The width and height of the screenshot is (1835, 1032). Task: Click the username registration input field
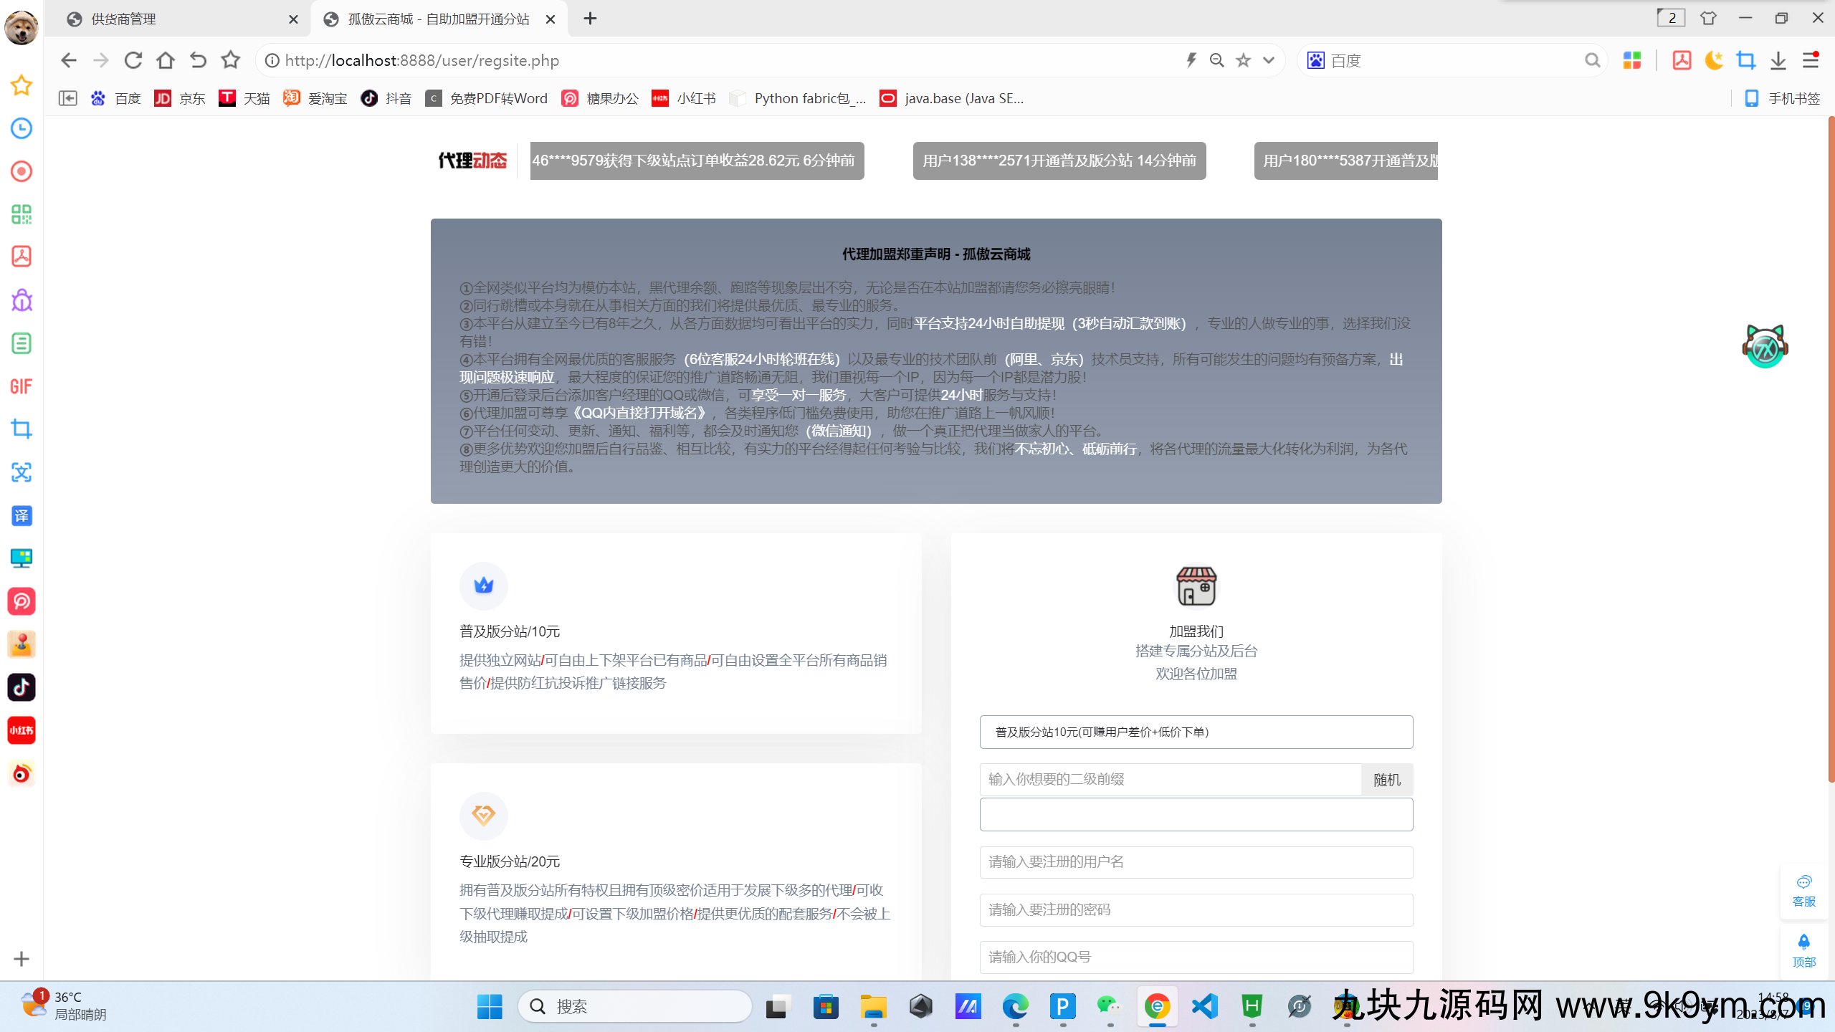click(x=1195, y=862)
